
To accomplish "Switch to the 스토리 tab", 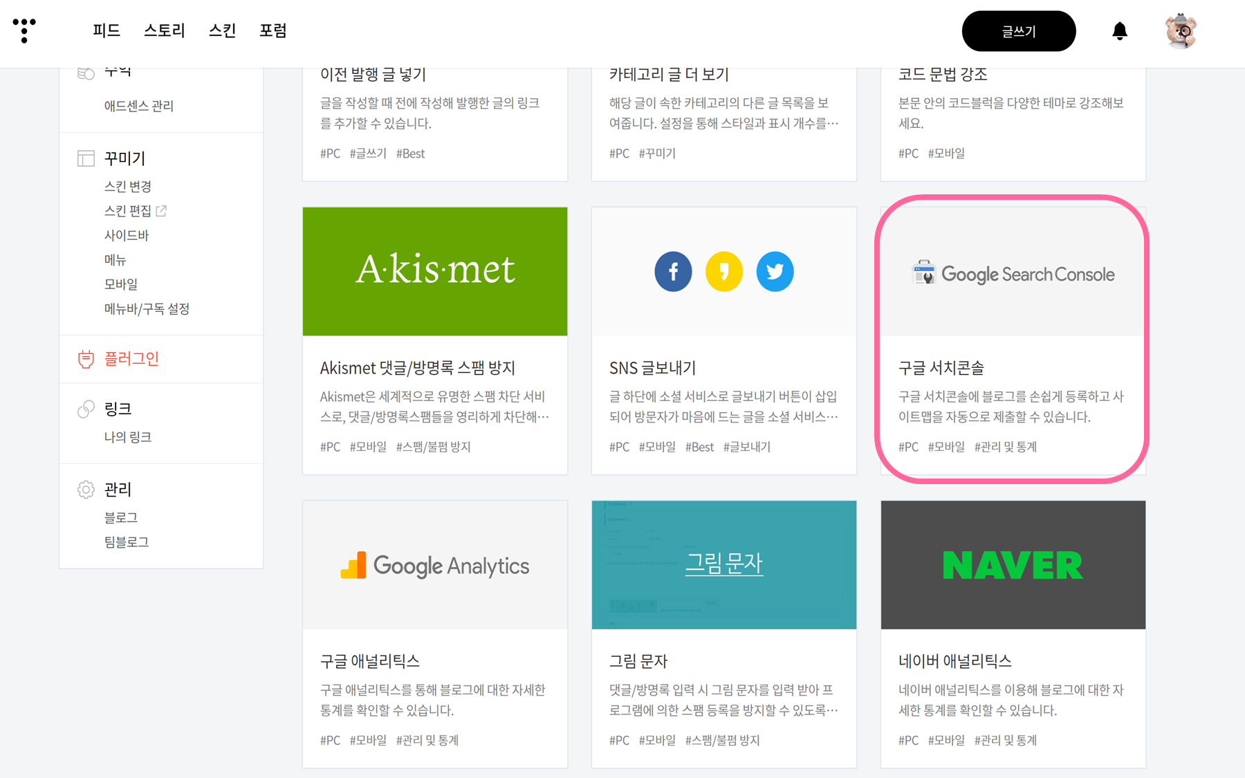I will coord(164,30).
